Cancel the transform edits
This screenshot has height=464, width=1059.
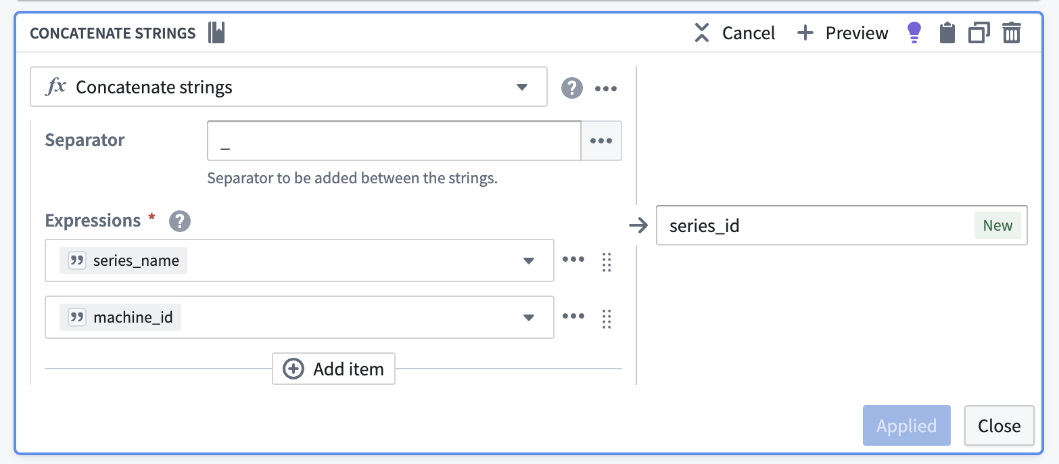(735, 32)
